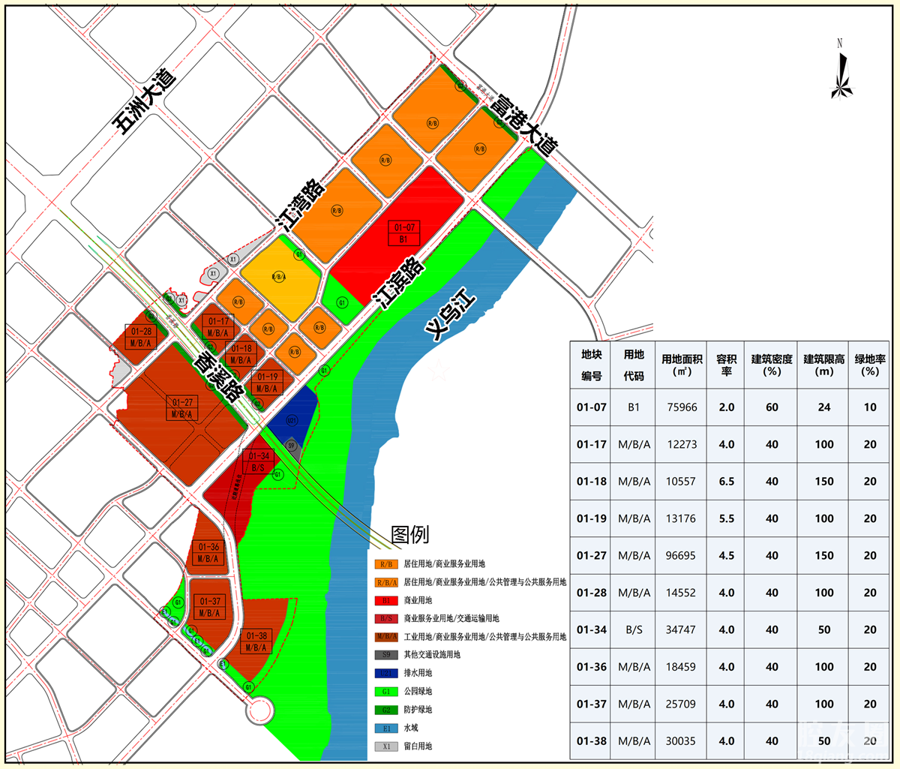Click the B1 red legend swatch

tap(386, 600)
